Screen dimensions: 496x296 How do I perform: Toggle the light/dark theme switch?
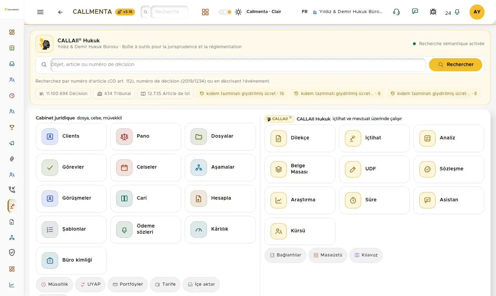point(225,12)
